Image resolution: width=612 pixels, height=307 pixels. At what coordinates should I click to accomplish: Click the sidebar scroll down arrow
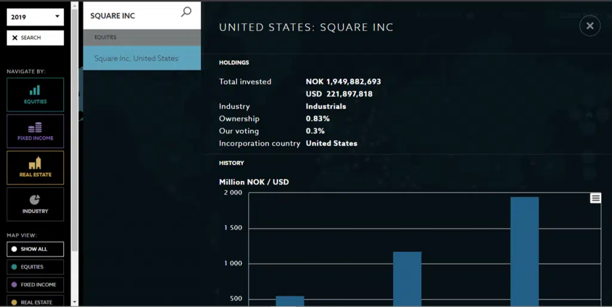75,302
